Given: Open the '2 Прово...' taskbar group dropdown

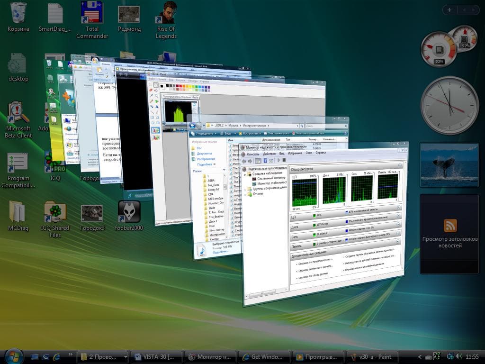Looking at the screenshot, I should point(125,357).
